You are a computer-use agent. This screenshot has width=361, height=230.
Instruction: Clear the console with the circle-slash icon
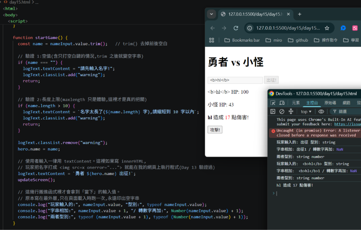282,111
